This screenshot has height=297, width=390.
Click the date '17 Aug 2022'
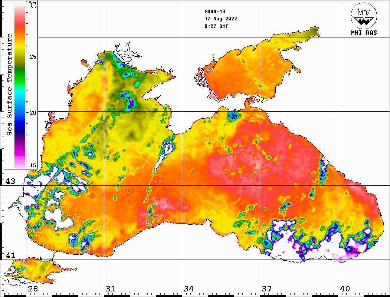point(221,19)
